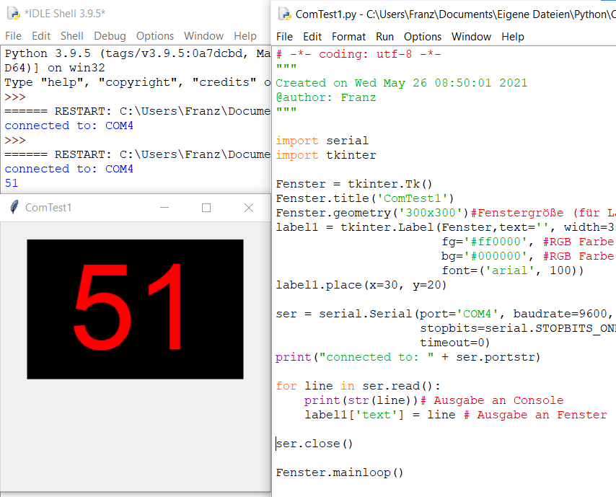Click the second 'connected to: COM4' shell line

click(x=69, y=169)
